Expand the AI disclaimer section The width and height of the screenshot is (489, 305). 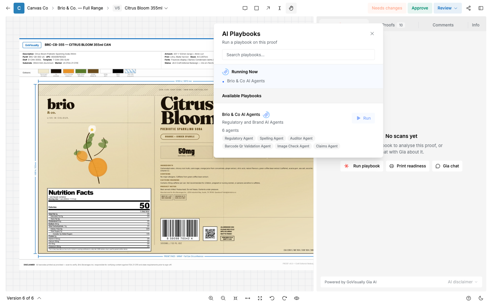(x=463, y=282)
